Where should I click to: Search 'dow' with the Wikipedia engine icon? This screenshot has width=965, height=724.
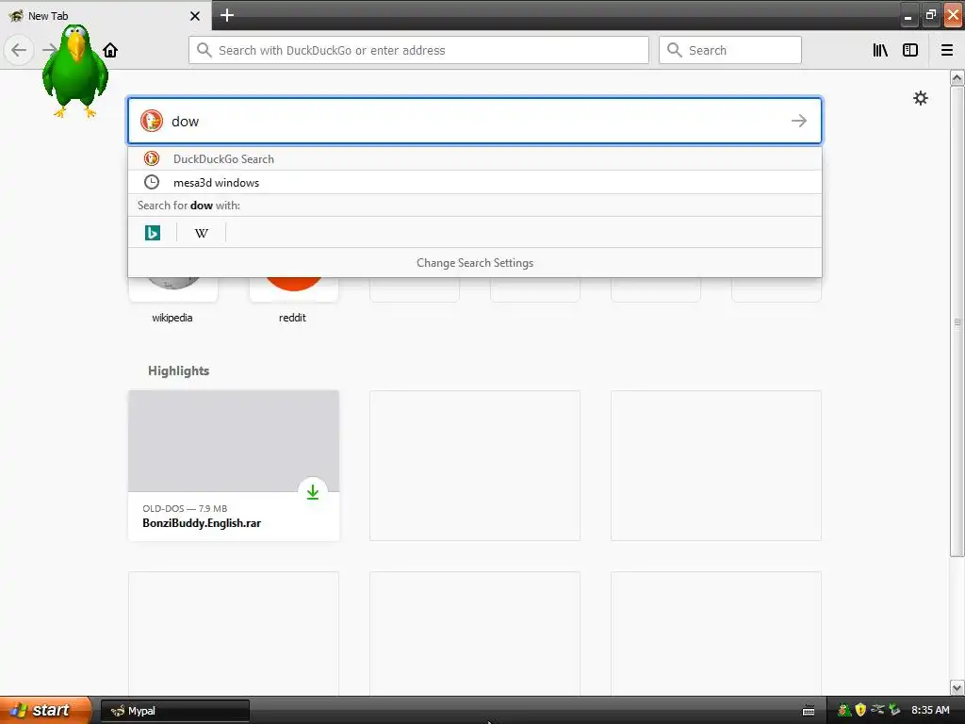(202, 233)
